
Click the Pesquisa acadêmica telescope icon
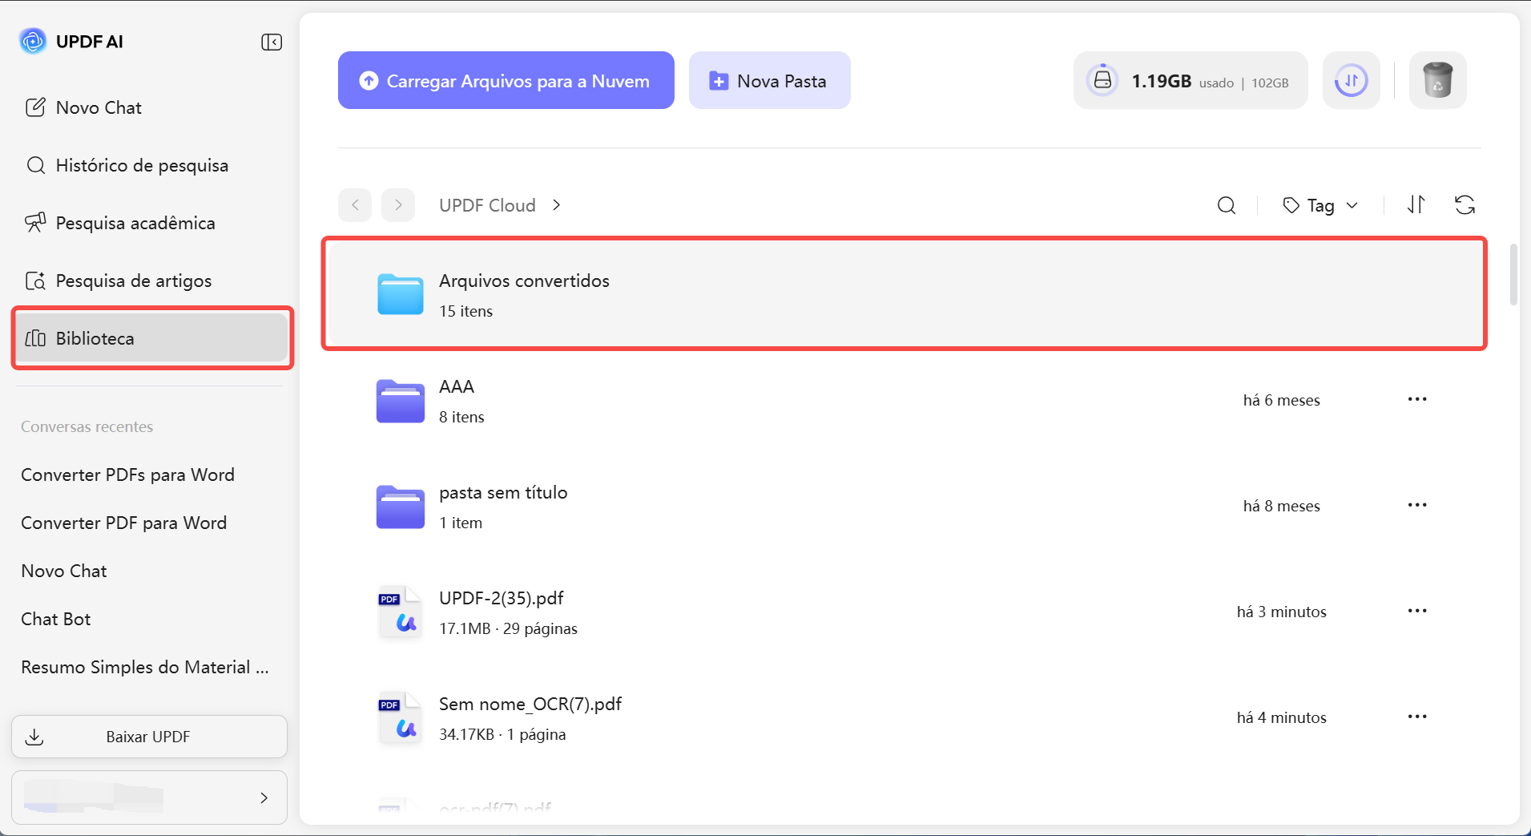(x=35, y=223)
